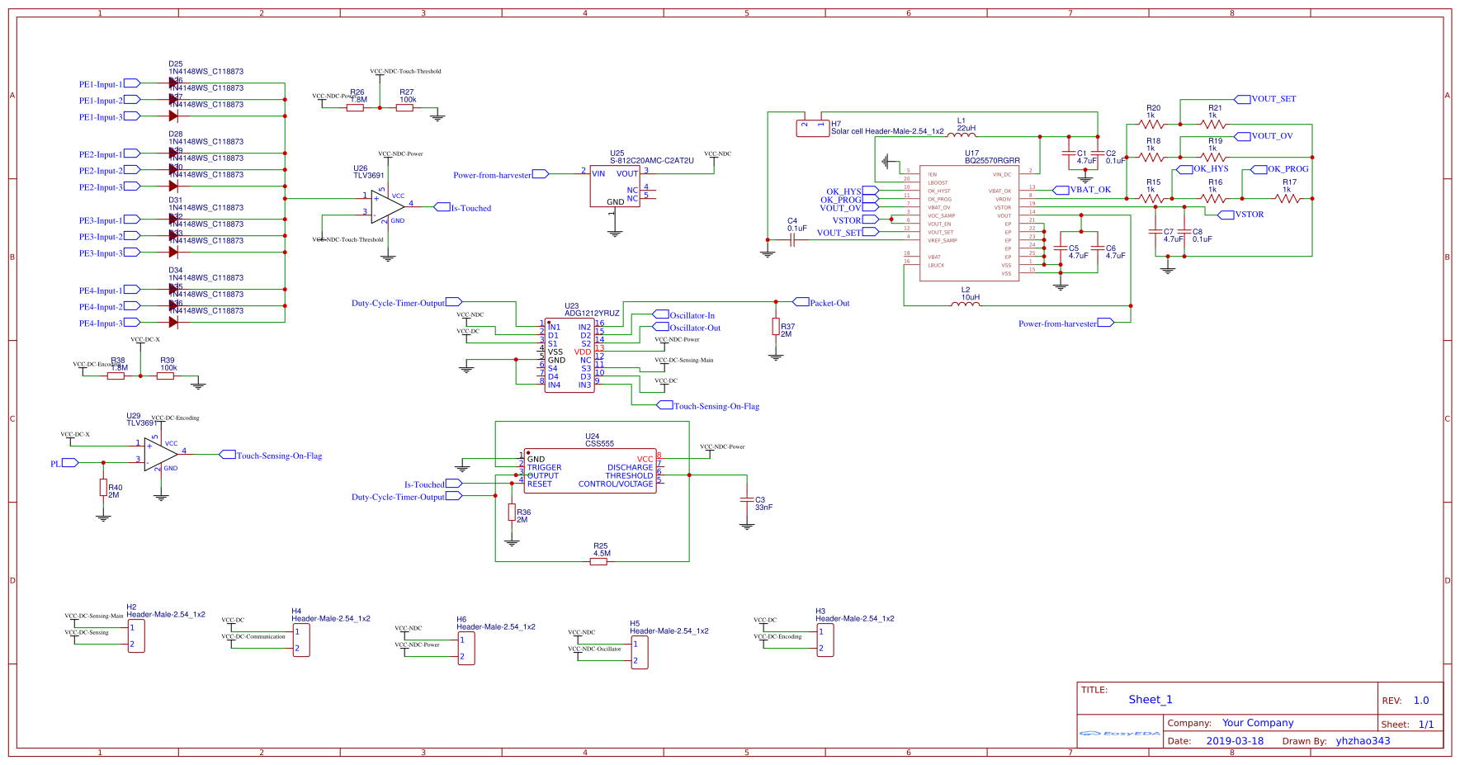Select the U17 BQ25570RGRR chip symbol

970,219
